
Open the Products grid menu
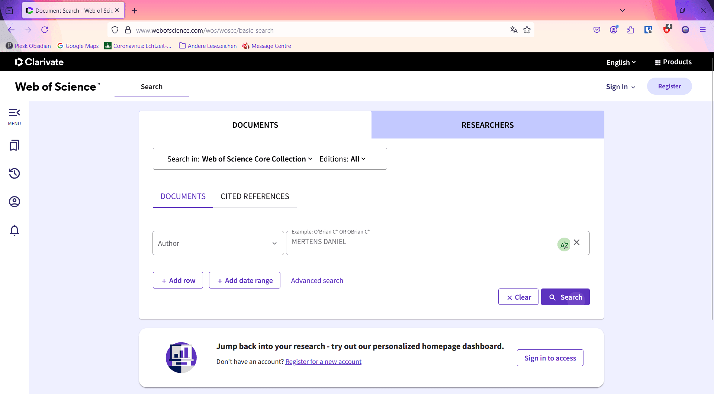click(x=673, y=62)
